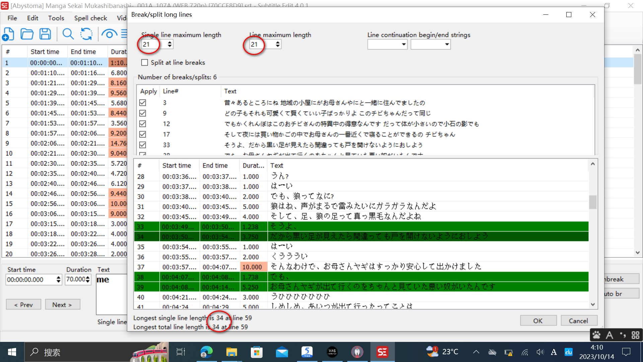This screenshot has width=643, height=362.
Task: Launch Microsoft Edge from the taskbar
Action: point(207,352)
